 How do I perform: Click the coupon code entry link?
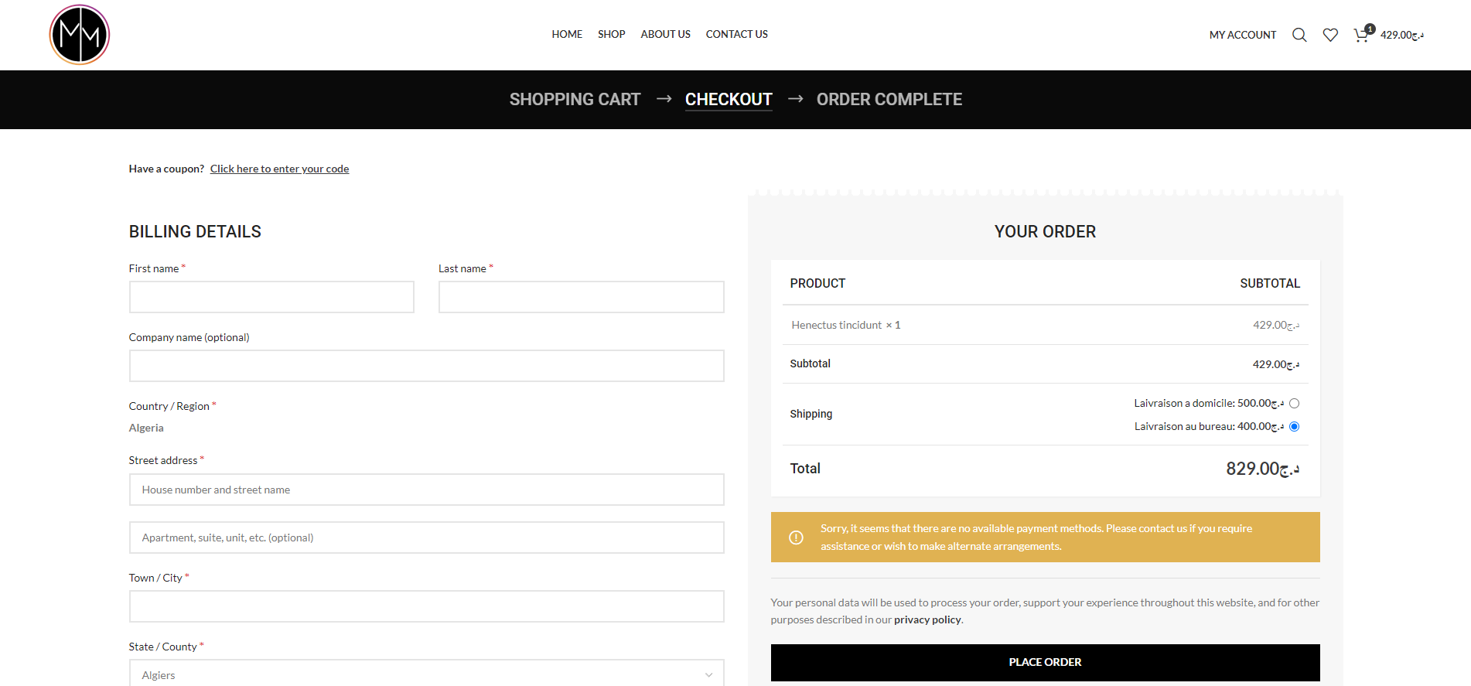click(279, 169)
